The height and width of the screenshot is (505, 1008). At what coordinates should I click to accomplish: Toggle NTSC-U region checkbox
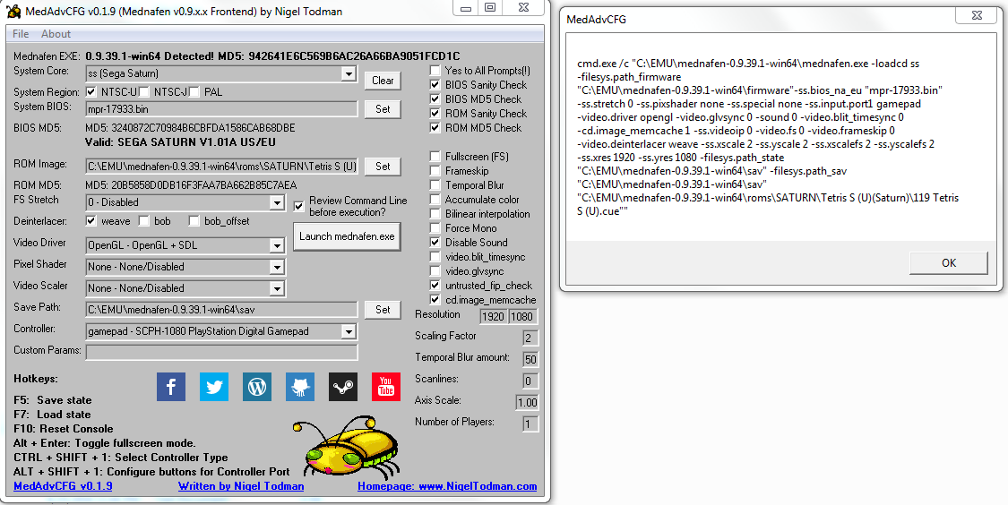click(91, 92)
